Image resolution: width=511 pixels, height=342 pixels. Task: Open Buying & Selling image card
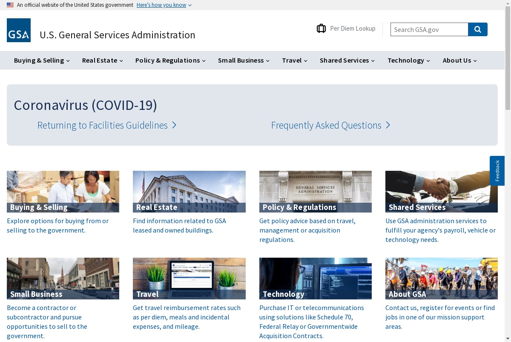click(63, 192)
